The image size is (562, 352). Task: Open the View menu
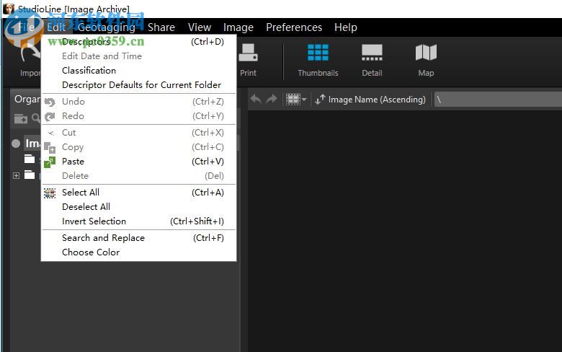pyautogui.click(x=200, y=27)
